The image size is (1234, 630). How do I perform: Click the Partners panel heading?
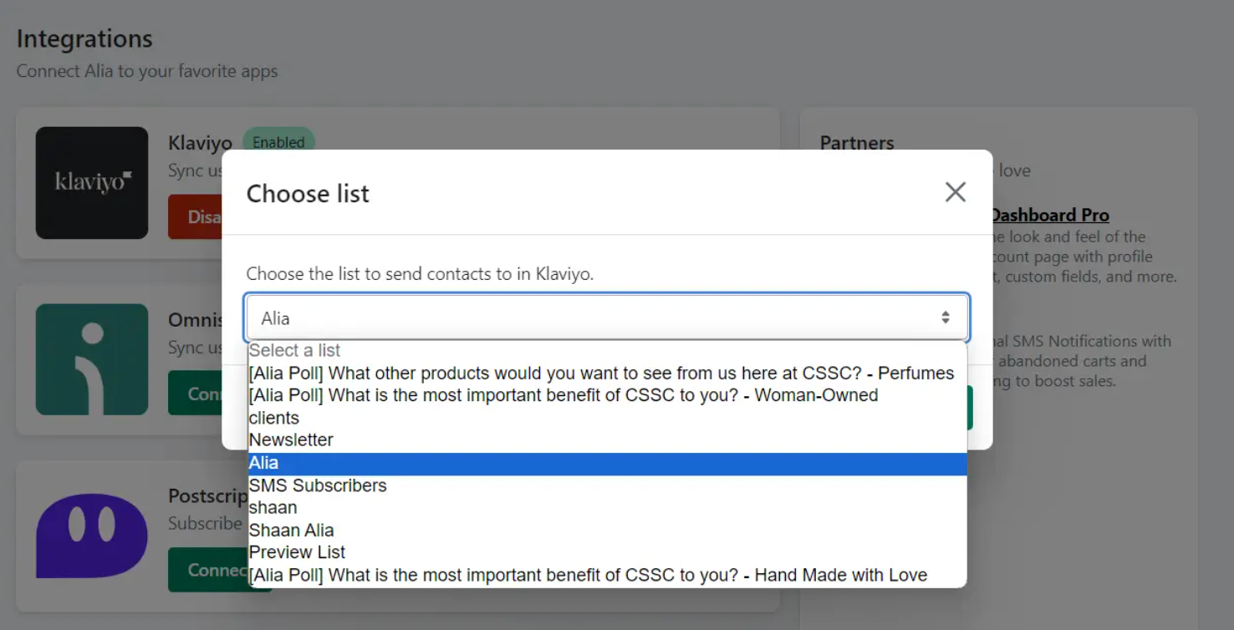click(x=857, y=143)
